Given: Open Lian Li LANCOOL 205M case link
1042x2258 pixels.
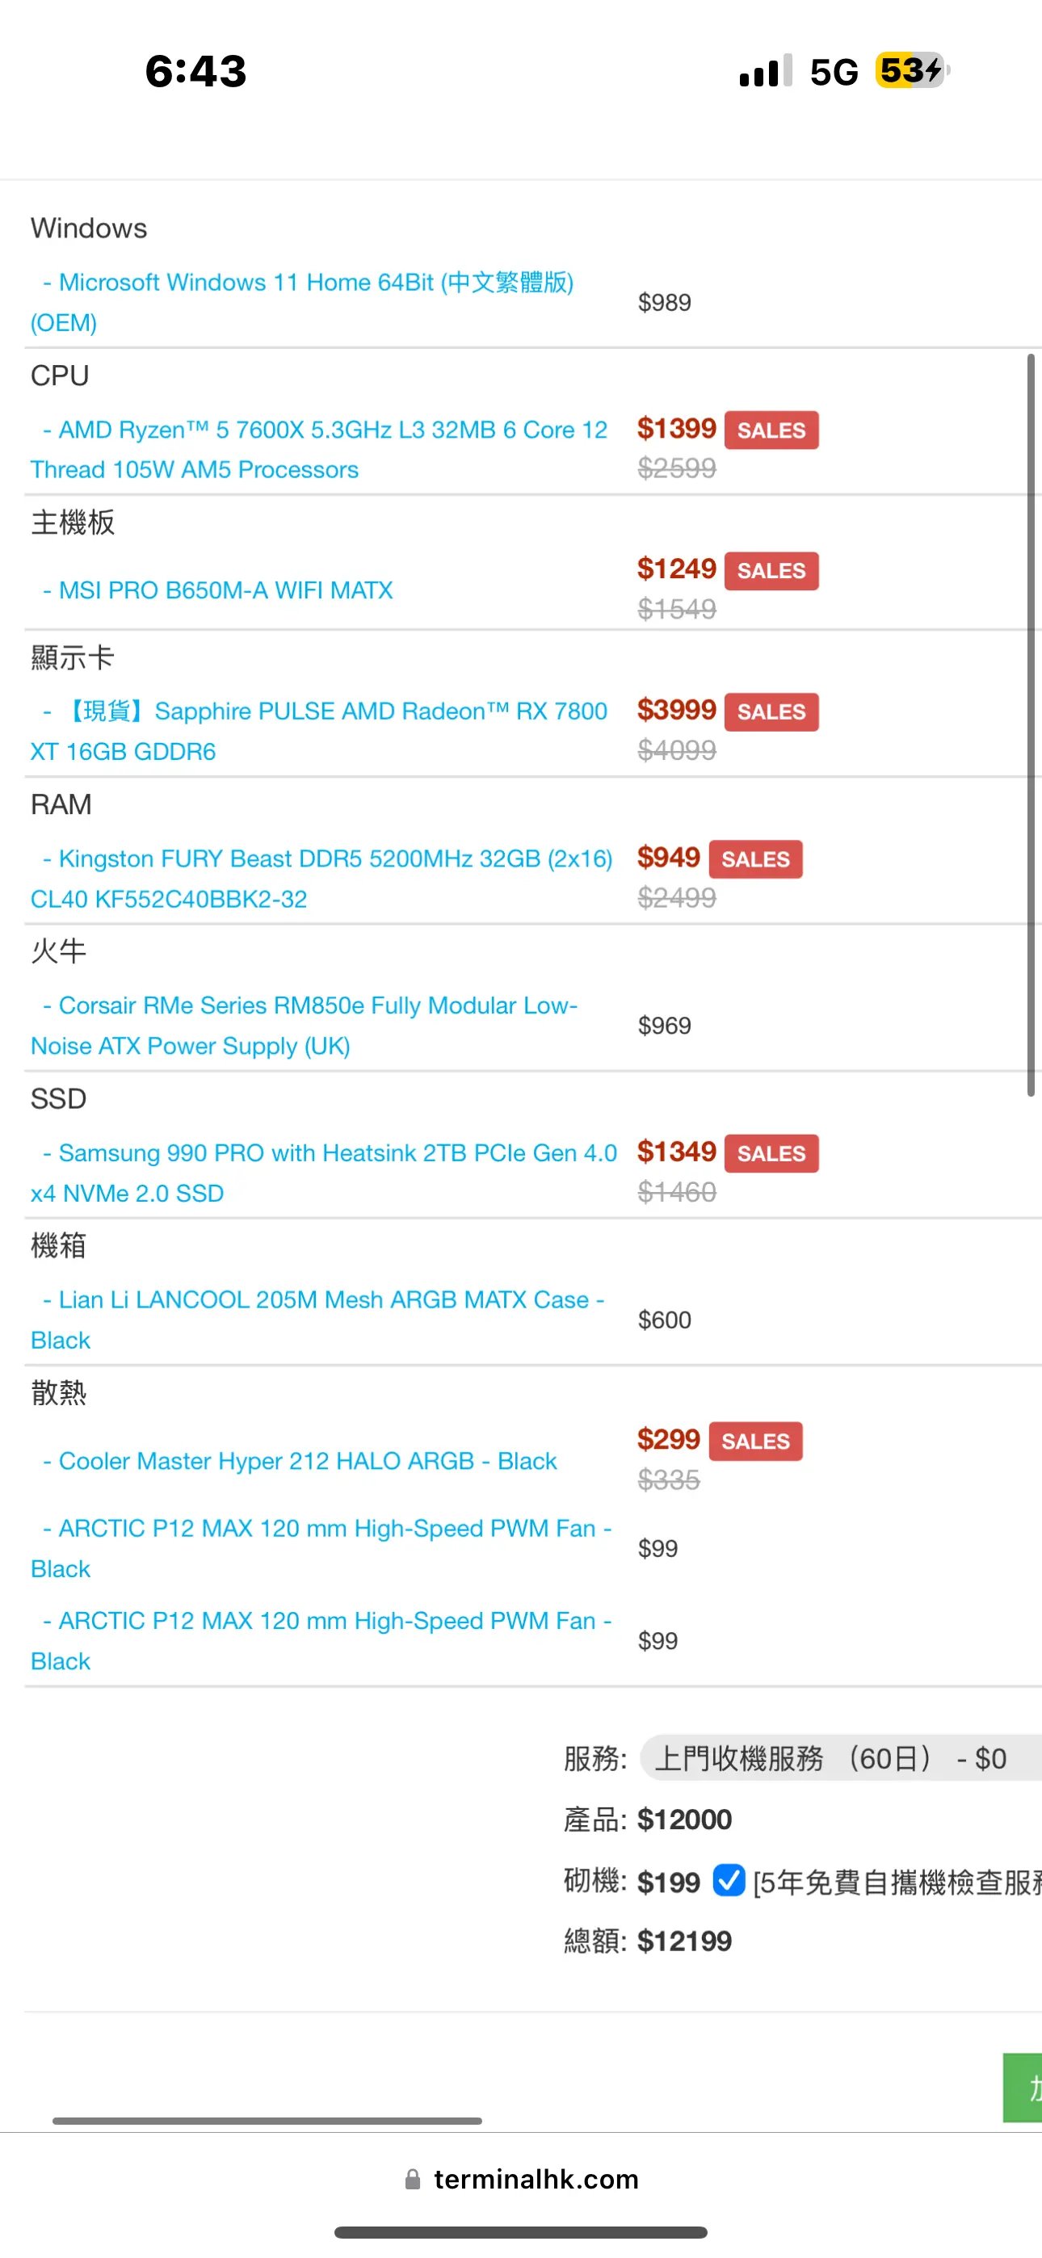Looking at the screenshot, I should click(317, 1320).
